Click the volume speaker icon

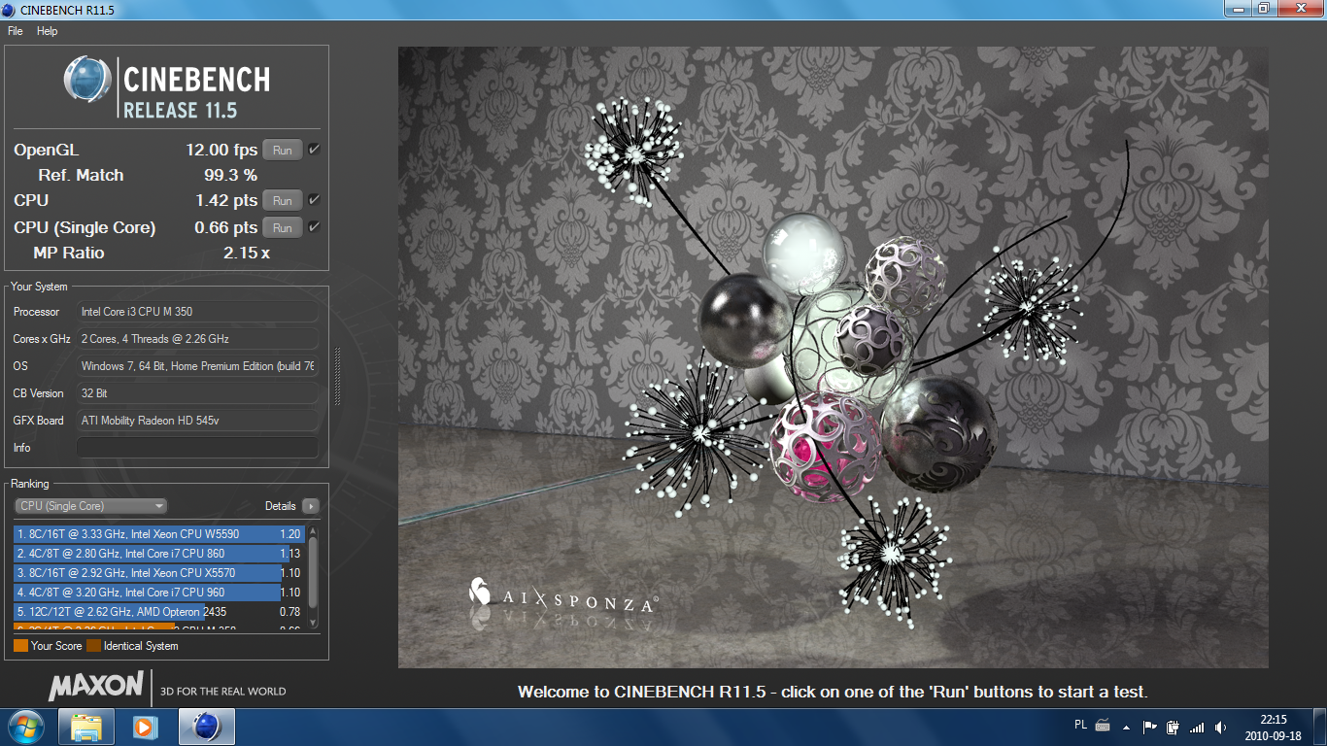[x=1220, y=727]
